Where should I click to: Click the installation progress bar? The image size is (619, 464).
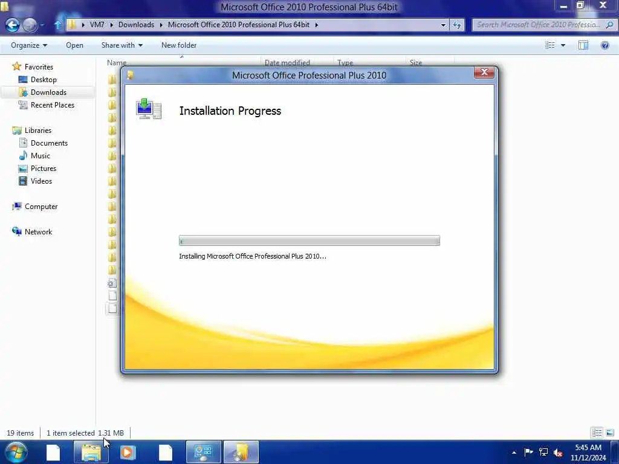(x=309, y=240)
